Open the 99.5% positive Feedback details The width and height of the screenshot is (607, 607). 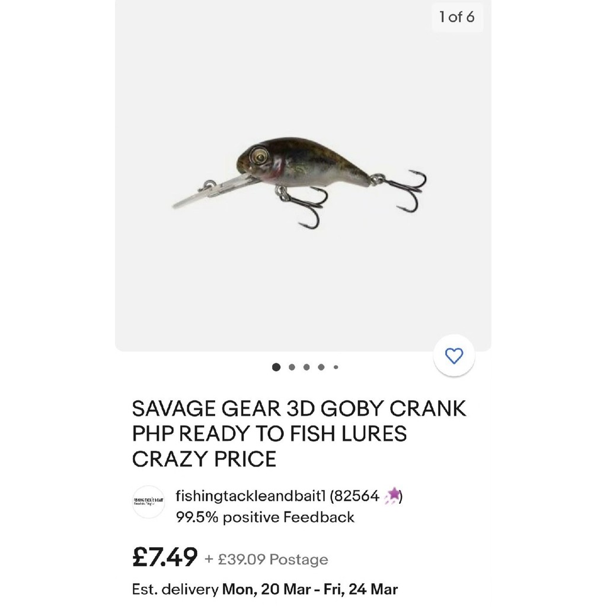265,517
